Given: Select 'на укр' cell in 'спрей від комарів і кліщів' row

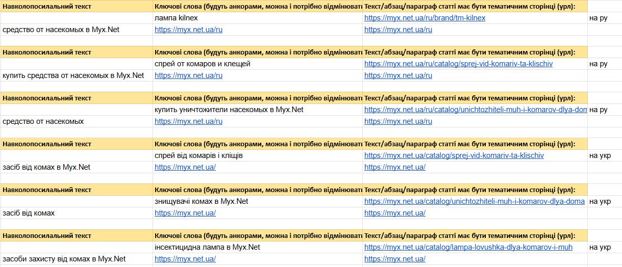Looking at the screenshot, I should pos(605,155).
